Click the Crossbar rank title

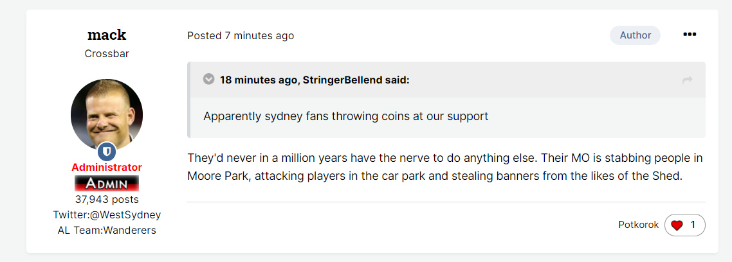(x=107, y=53)
